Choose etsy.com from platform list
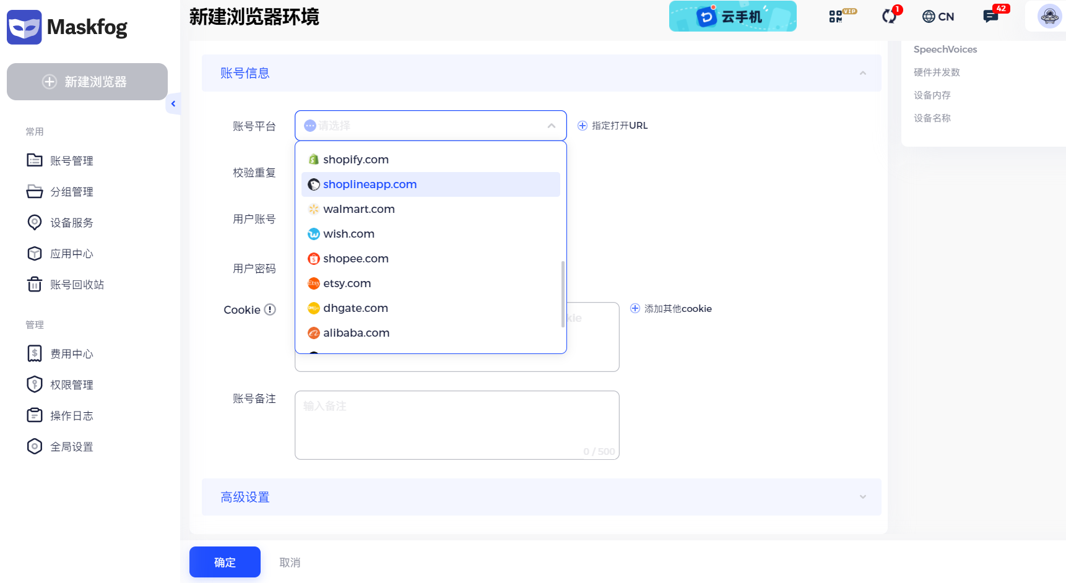This screenshot has width=1066, height=583. pos(431,283)
